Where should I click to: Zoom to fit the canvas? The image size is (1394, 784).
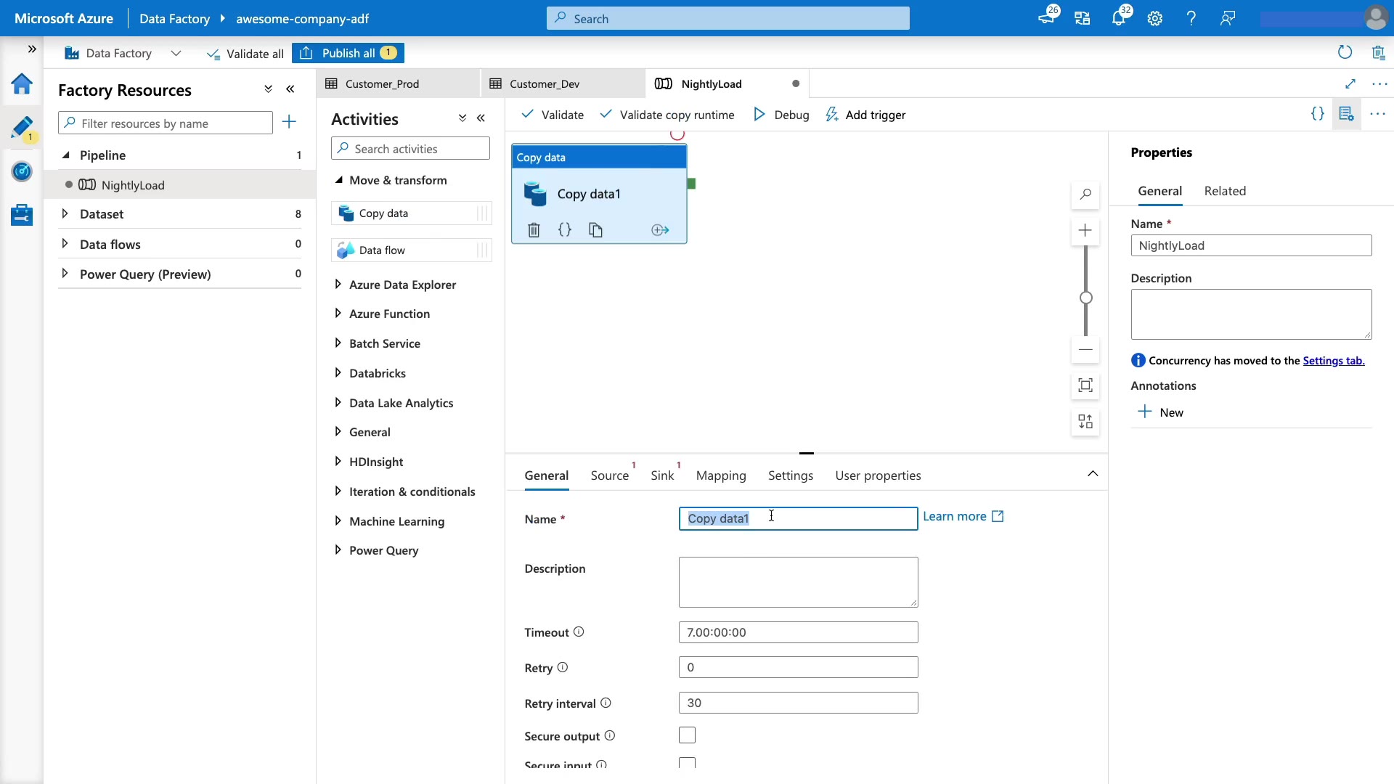(1085, 385)
